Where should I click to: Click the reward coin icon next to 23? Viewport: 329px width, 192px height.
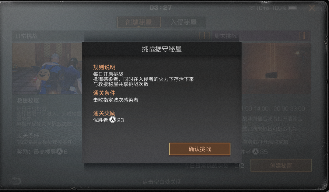pyautogui.click(x=113, y=120)
